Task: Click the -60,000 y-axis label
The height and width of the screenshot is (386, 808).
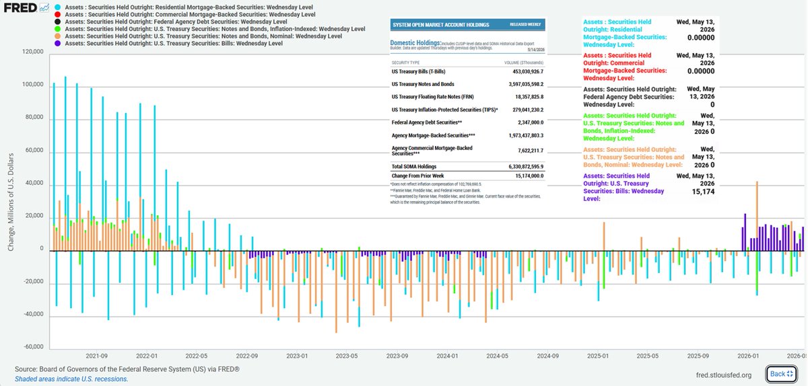Action: tap(32, 348)
